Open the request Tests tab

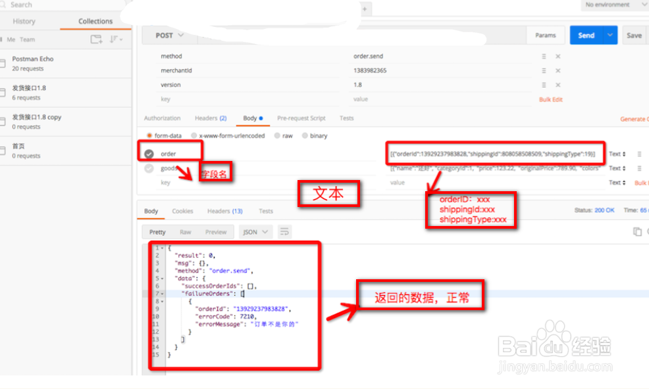point(347,118)
